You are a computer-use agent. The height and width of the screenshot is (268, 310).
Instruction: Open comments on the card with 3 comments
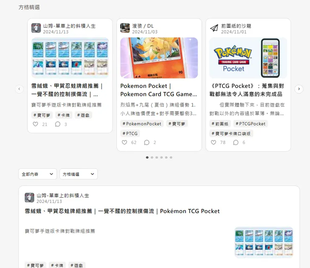click(x=57, y=124)
